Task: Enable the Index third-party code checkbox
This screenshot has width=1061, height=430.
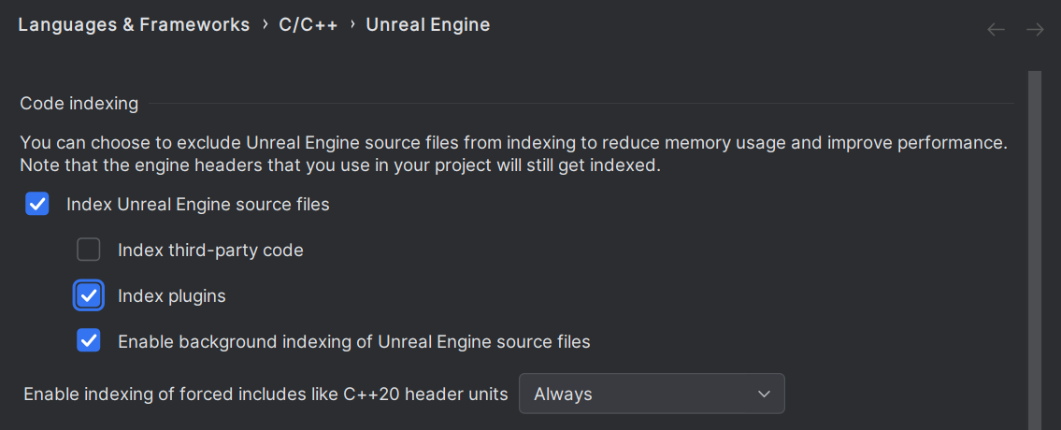Action: 89,250
